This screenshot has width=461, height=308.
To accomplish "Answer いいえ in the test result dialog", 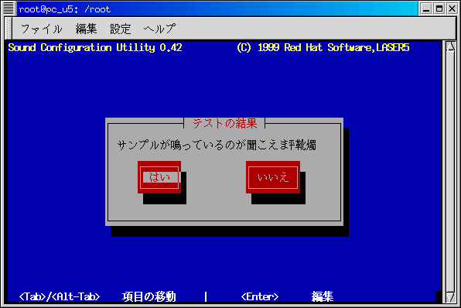I will point(273,177).
